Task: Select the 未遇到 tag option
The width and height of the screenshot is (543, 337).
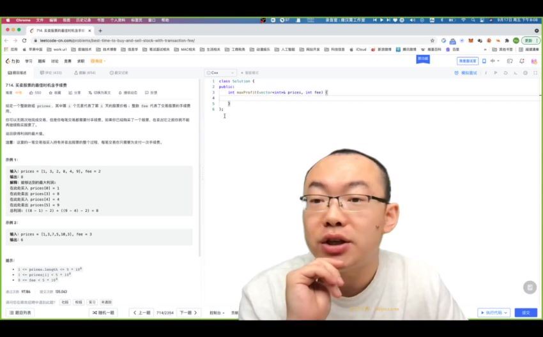Action: pyautogui.click(x=106, y=302)
